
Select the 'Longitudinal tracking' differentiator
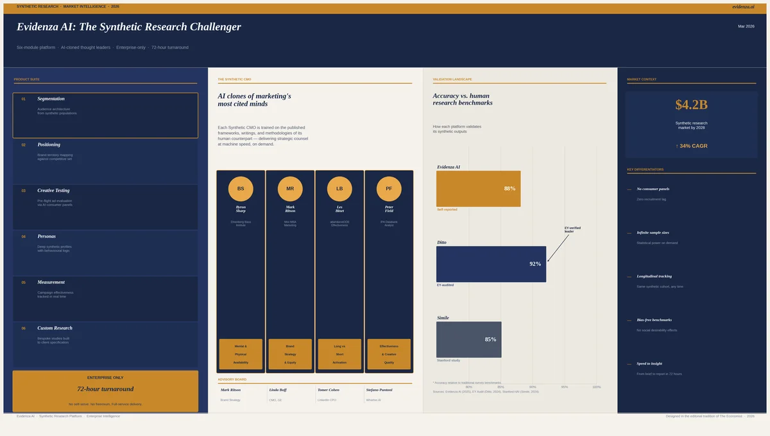(x=654, y=276)
